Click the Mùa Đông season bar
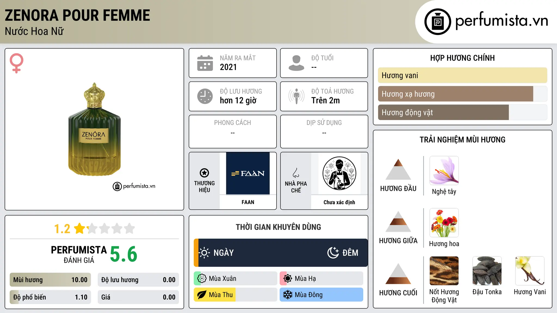Screen dimensions: 557x313 [321, 295]
